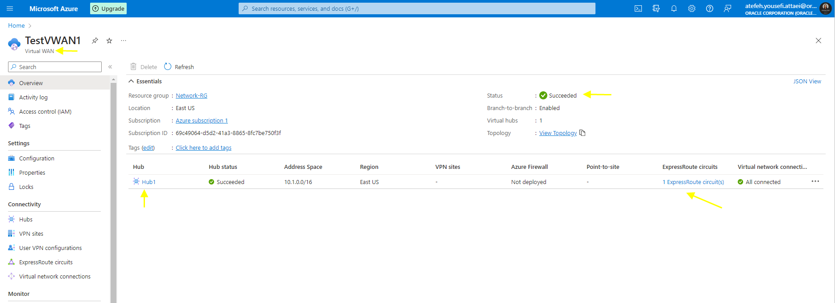This screenshot has width=835, height=303.
Task: Open JSON View
Action: tap(807, 81)
